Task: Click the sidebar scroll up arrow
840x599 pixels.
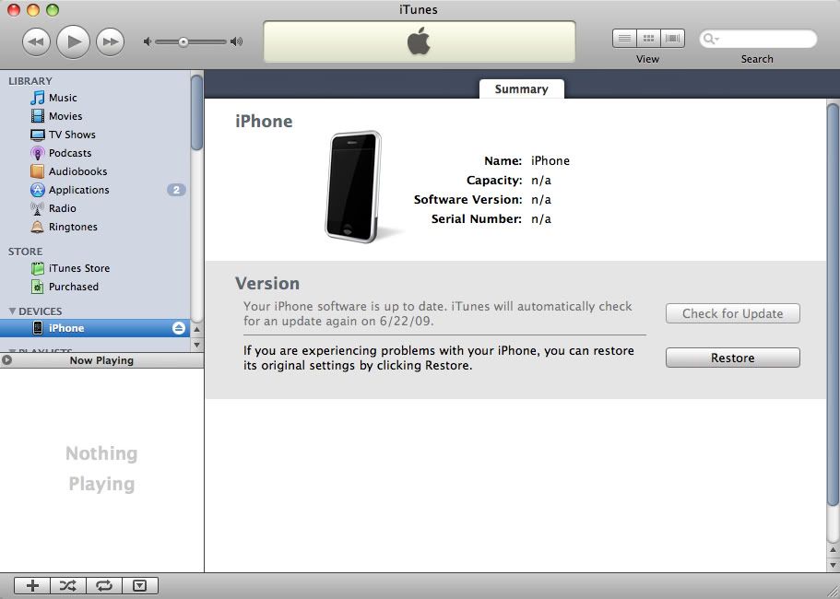Action: tap(196, 329)
